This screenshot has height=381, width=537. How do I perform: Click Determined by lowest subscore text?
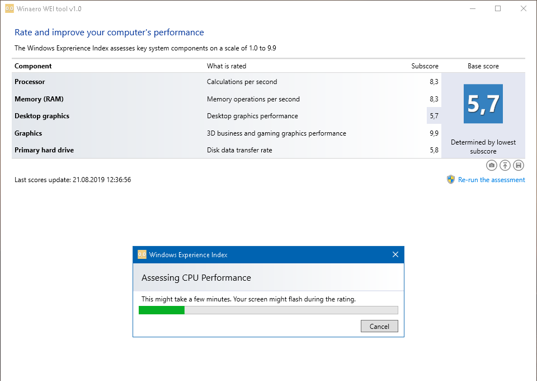click(x=483, y=146)
